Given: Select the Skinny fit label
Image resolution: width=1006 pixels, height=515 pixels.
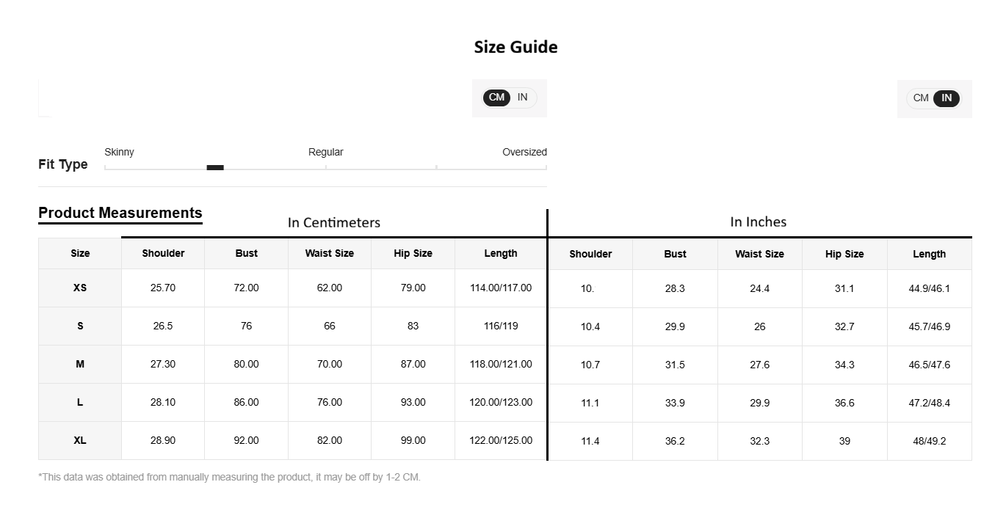Looking at the screenshot, I should pos(119,152).
